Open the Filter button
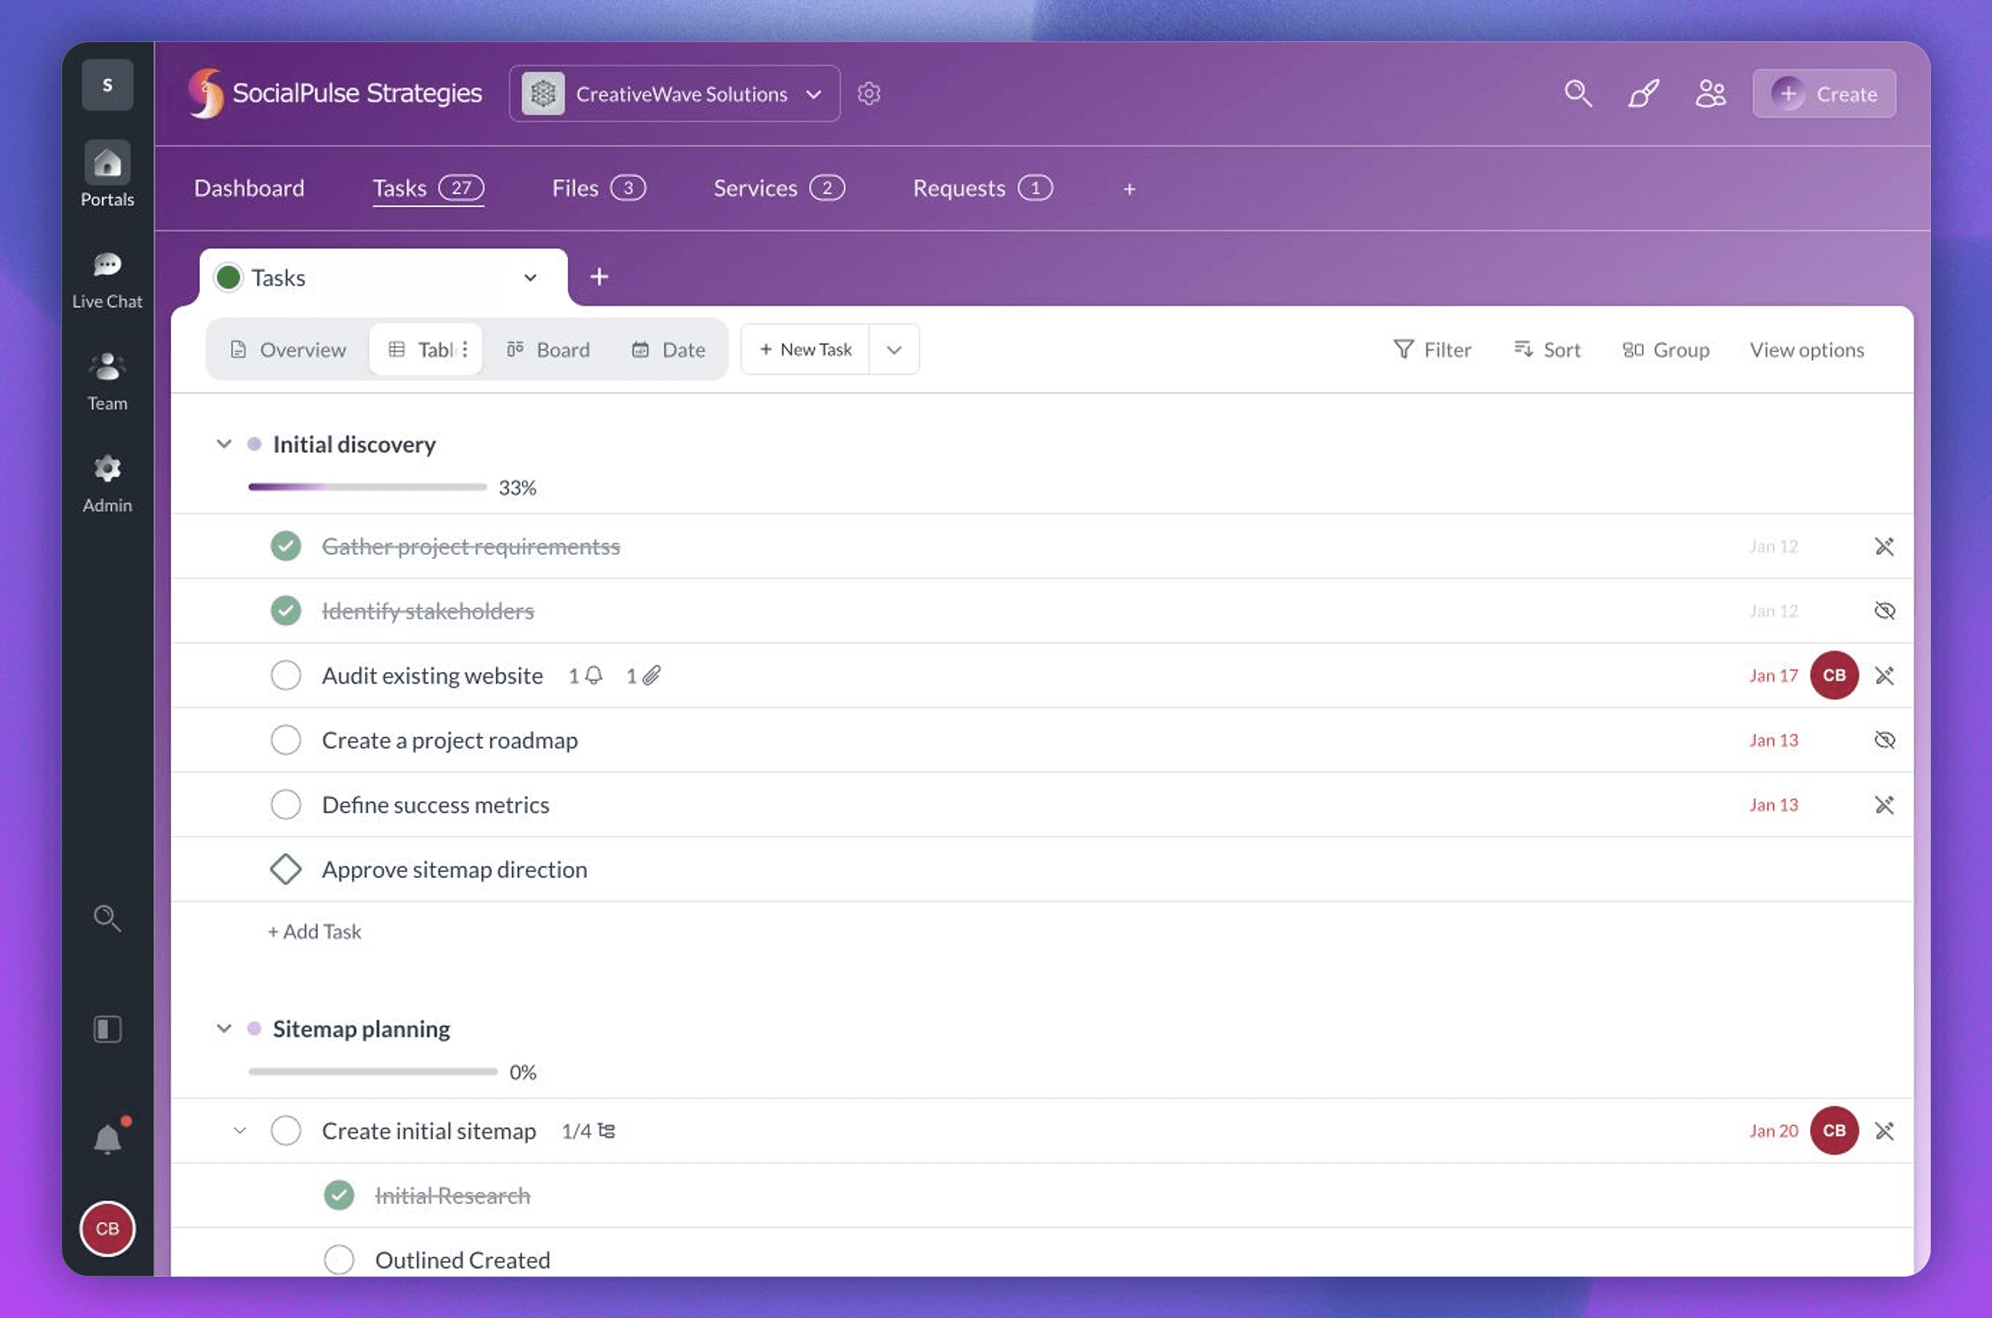 (x=1431, y=349)
